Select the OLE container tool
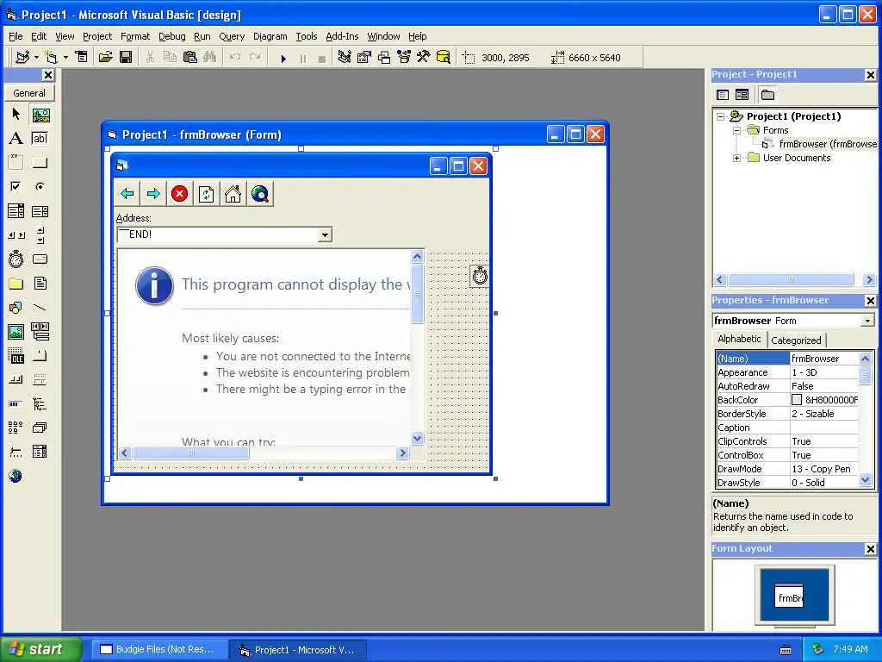 [x=16, y=356]
